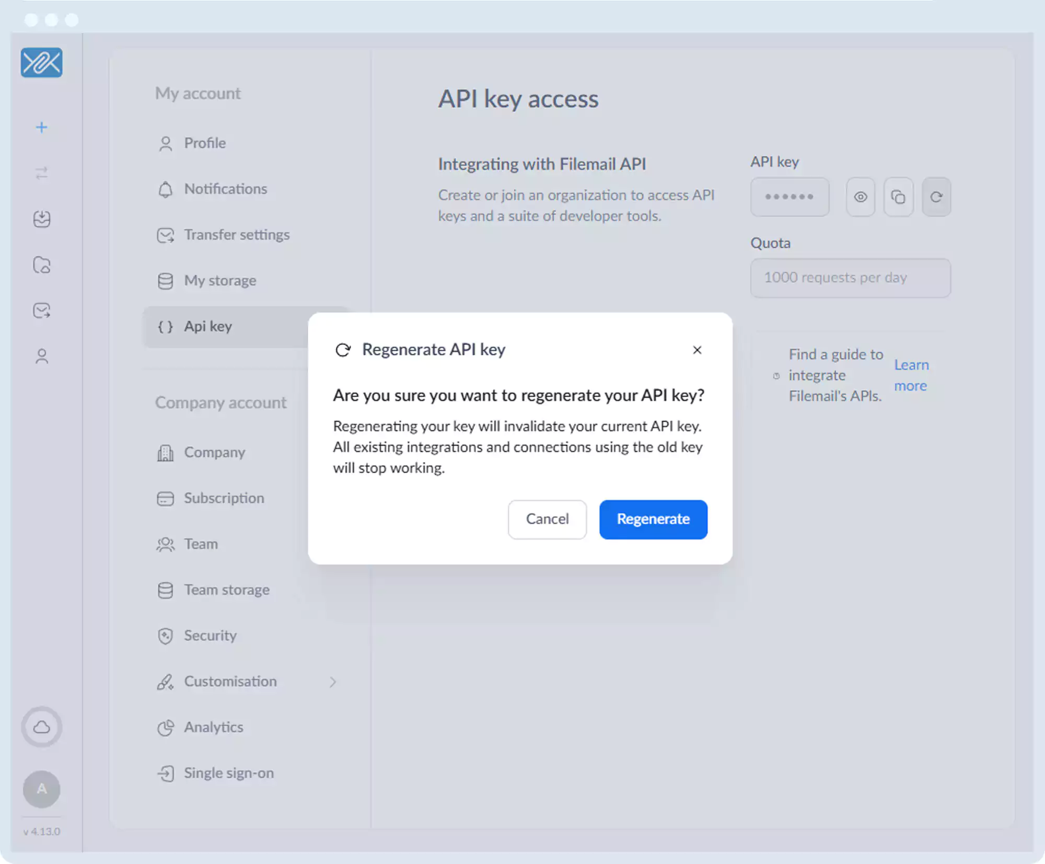Click the masked API key field
This screenshot has height=864, width=1045.
pos(789,197)
